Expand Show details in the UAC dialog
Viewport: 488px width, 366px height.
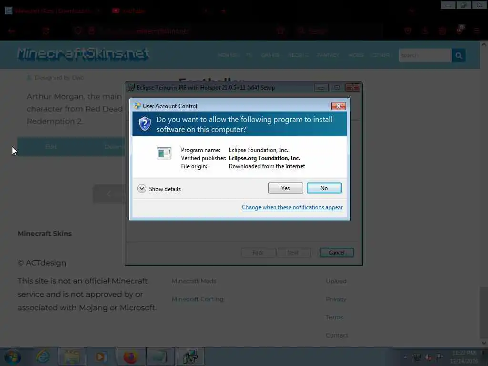(x=159, y=189)
